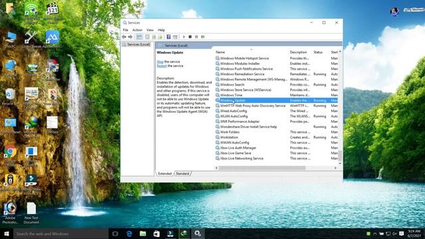Select Windows Time service row
This screenshot has height=239, width=425.
coord(276,95)
